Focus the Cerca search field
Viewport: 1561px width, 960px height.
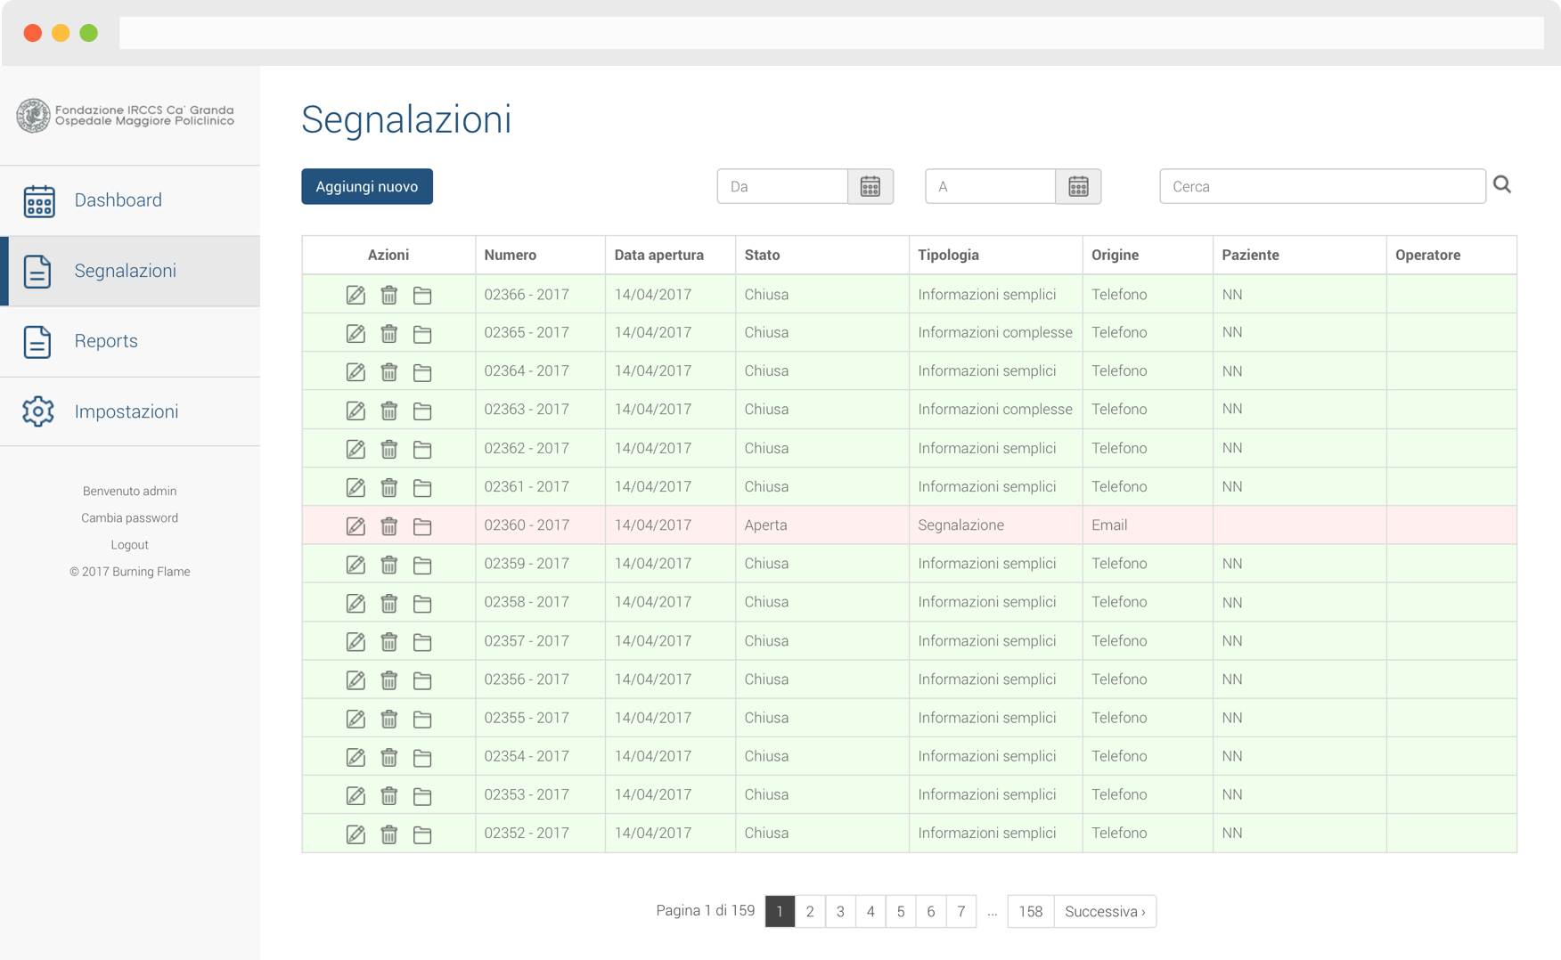point(1322,186)
